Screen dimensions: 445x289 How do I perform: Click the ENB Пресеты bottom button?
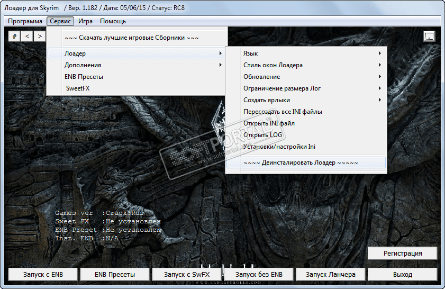115,275
